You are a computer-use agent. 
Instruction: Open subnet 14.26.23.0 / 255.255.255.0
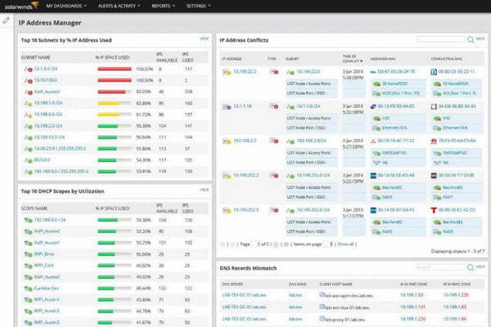coord(60,149)
